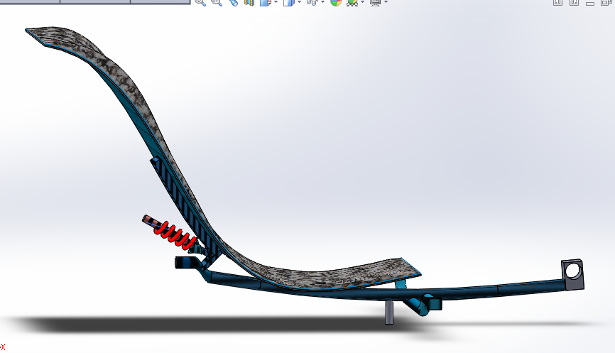
Task: Go back to the Previous View
Action: coord(234,2)
